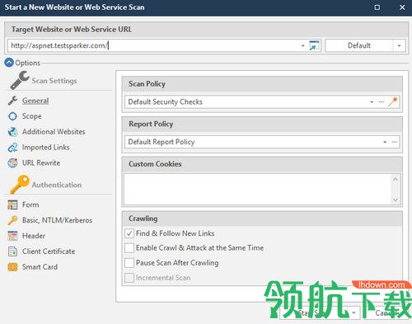412x324 pixels.
Task: Open Header authentication settings
Action: tap(34, 236)
